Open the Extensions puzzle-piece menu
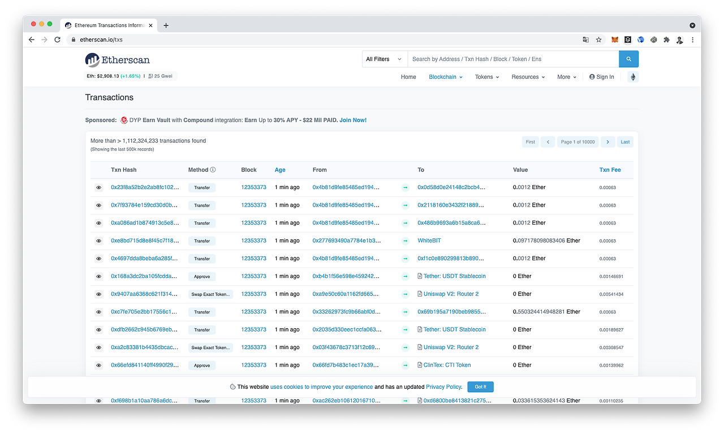Image resolution: width=724 pixels, height=434 pixels. (x=666, y=40)
